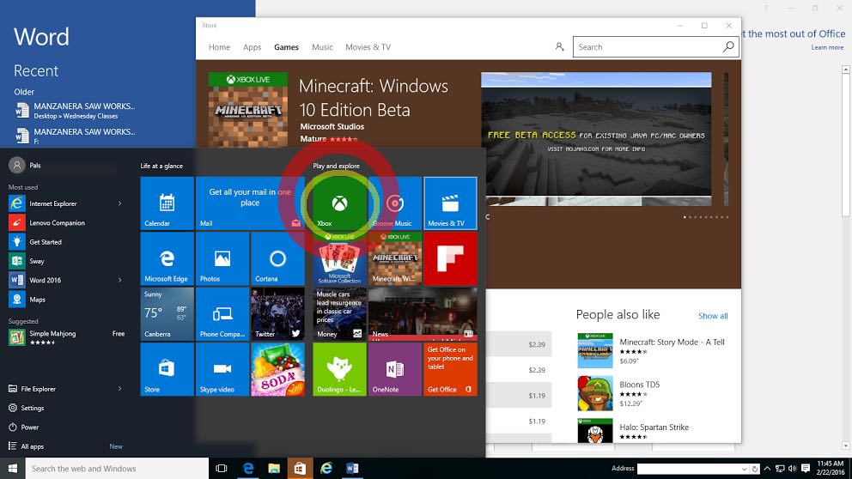852x479 pixels.
Task: Open Store icon on taskbar
Action: [x=300, y=468]
